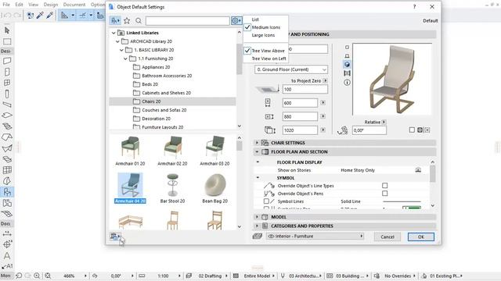
Task: Open the Document menu
Action: coord(74,5)
